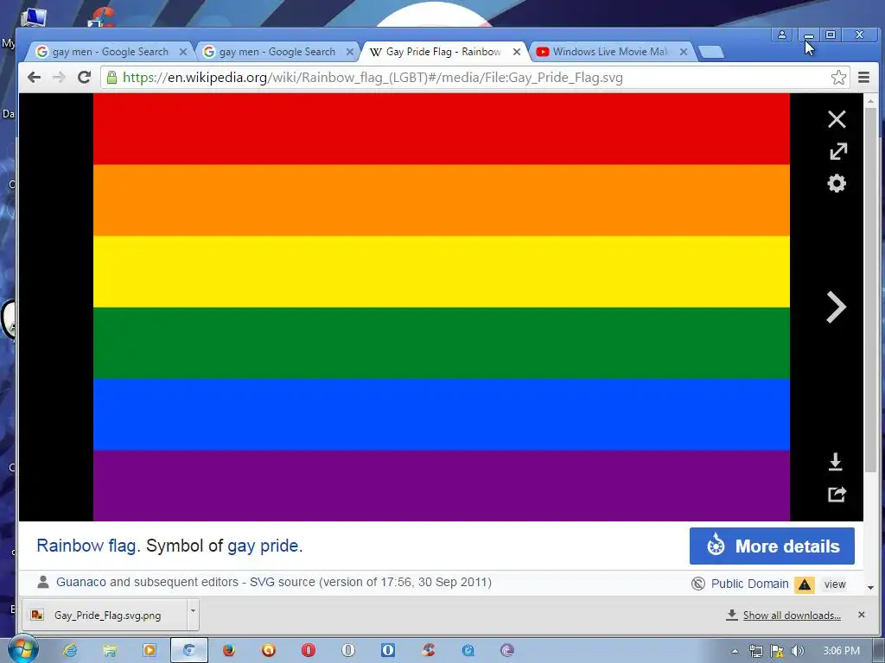Image resolution: width=885 pixels, height=663 pixels.
Task: Click the license warning triangle icon
Action: pos(805,584)
